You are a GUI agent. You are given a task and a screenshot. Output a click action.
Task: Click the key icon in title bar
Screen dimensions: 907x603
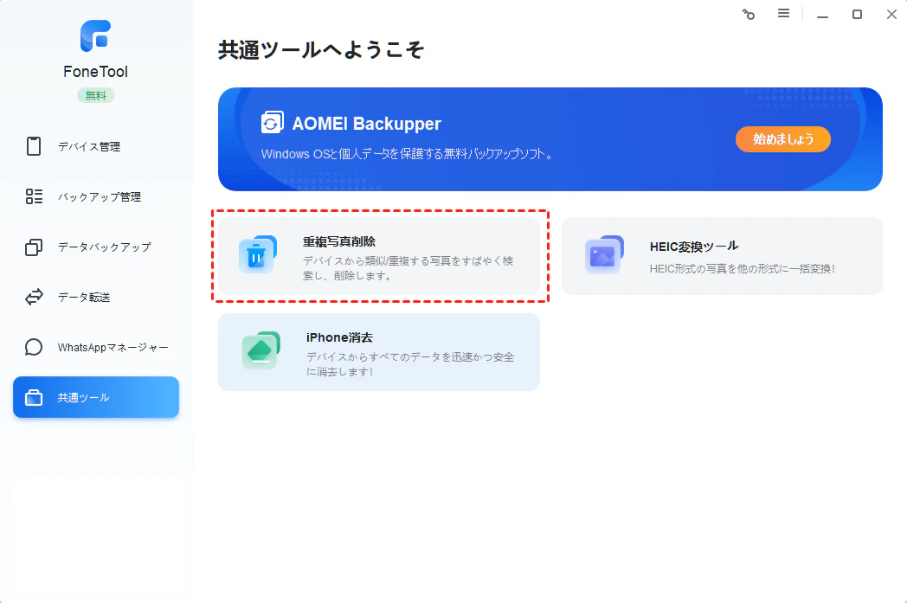pos(749,14)
